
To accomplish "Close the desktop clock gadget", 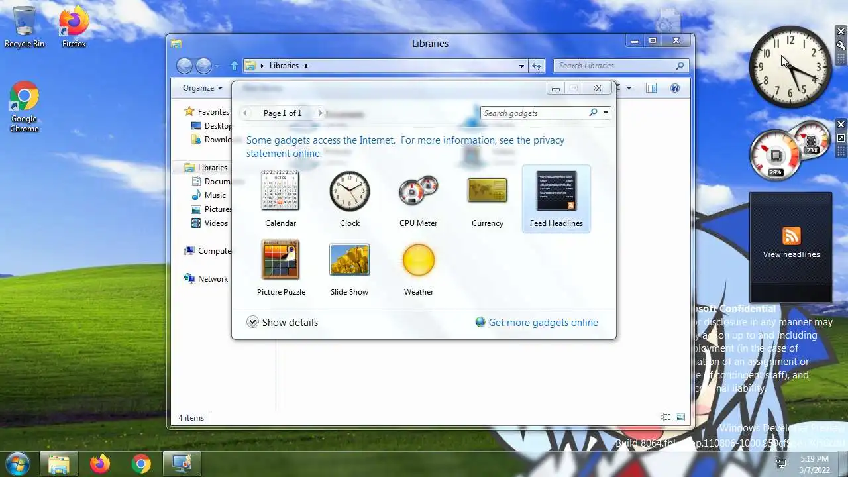I will click(x=841, y=32).
